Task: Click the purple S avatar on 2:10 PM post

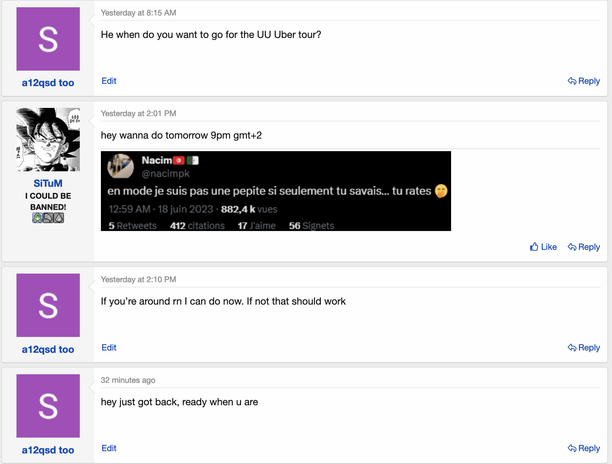Action: point(48,305)
